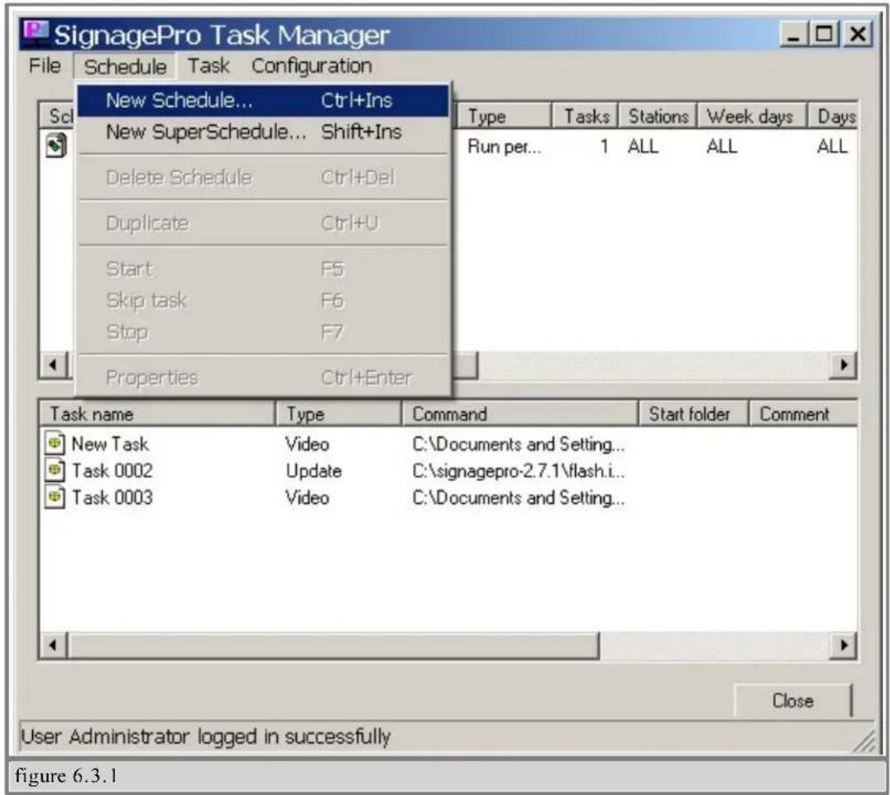The width and height of the screenshot is (890, 795).
Task: Sort schedules by Type column header
Action: pyautogui.click(x=504, y=117)
